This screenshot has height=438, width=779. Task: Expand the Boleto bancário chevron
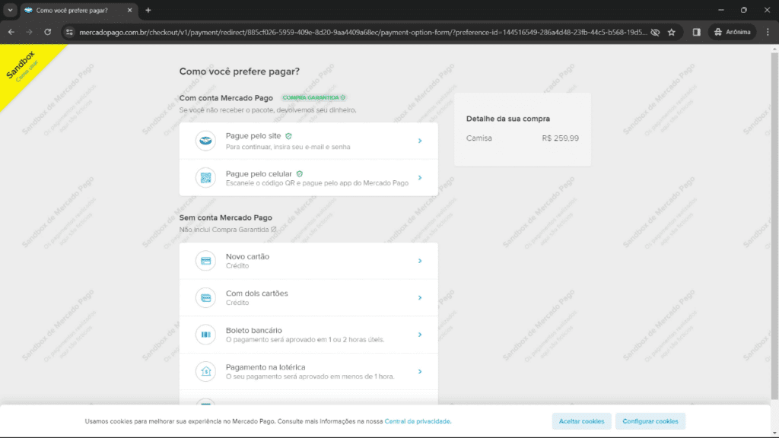pos(420,335)
